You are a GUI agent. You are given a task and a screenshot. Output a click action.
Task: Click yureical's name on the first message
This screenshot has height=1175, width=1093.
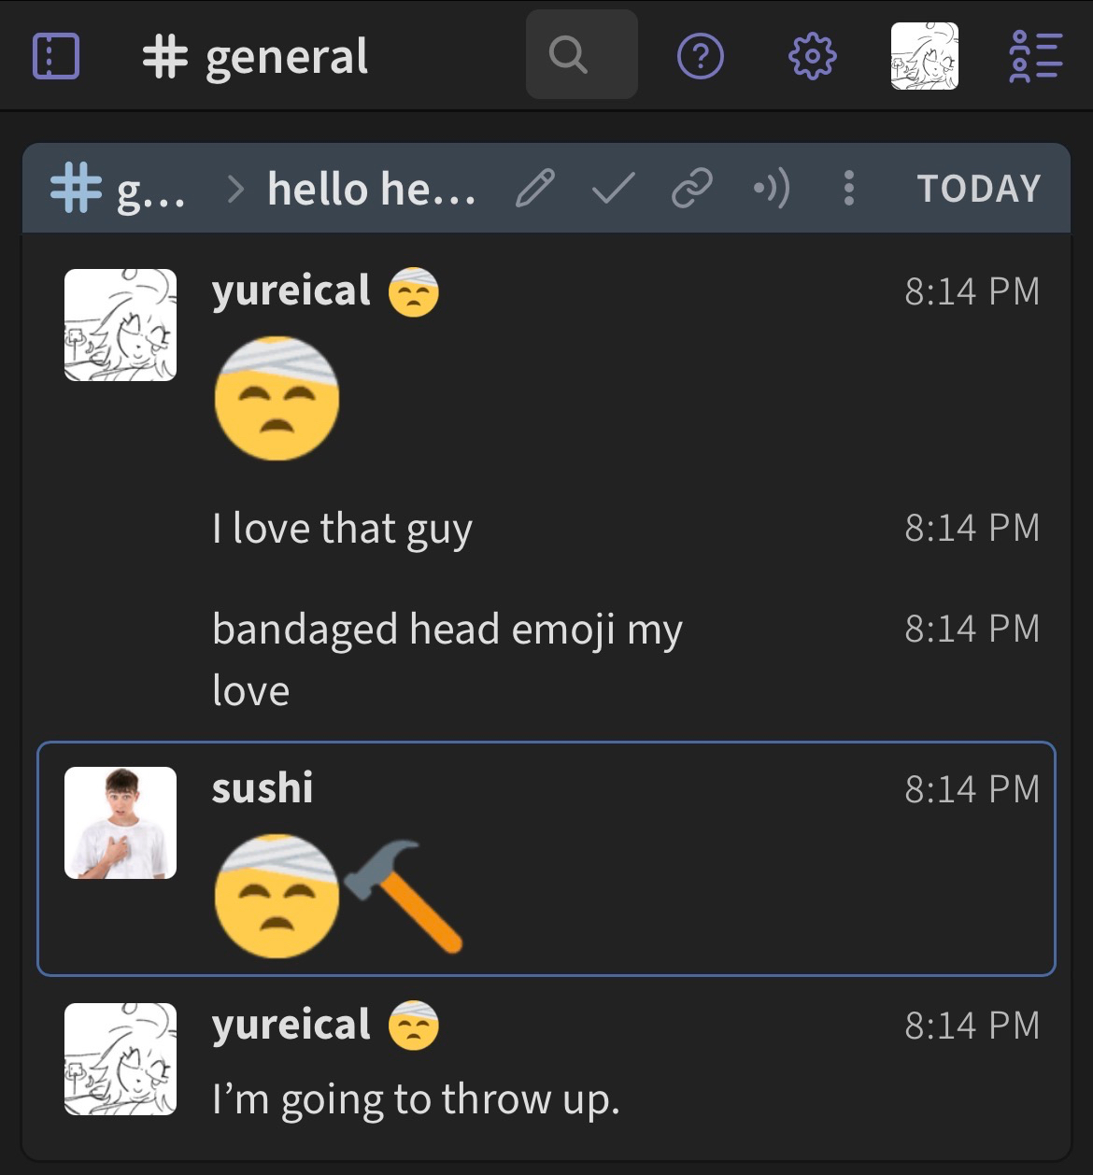291,290
